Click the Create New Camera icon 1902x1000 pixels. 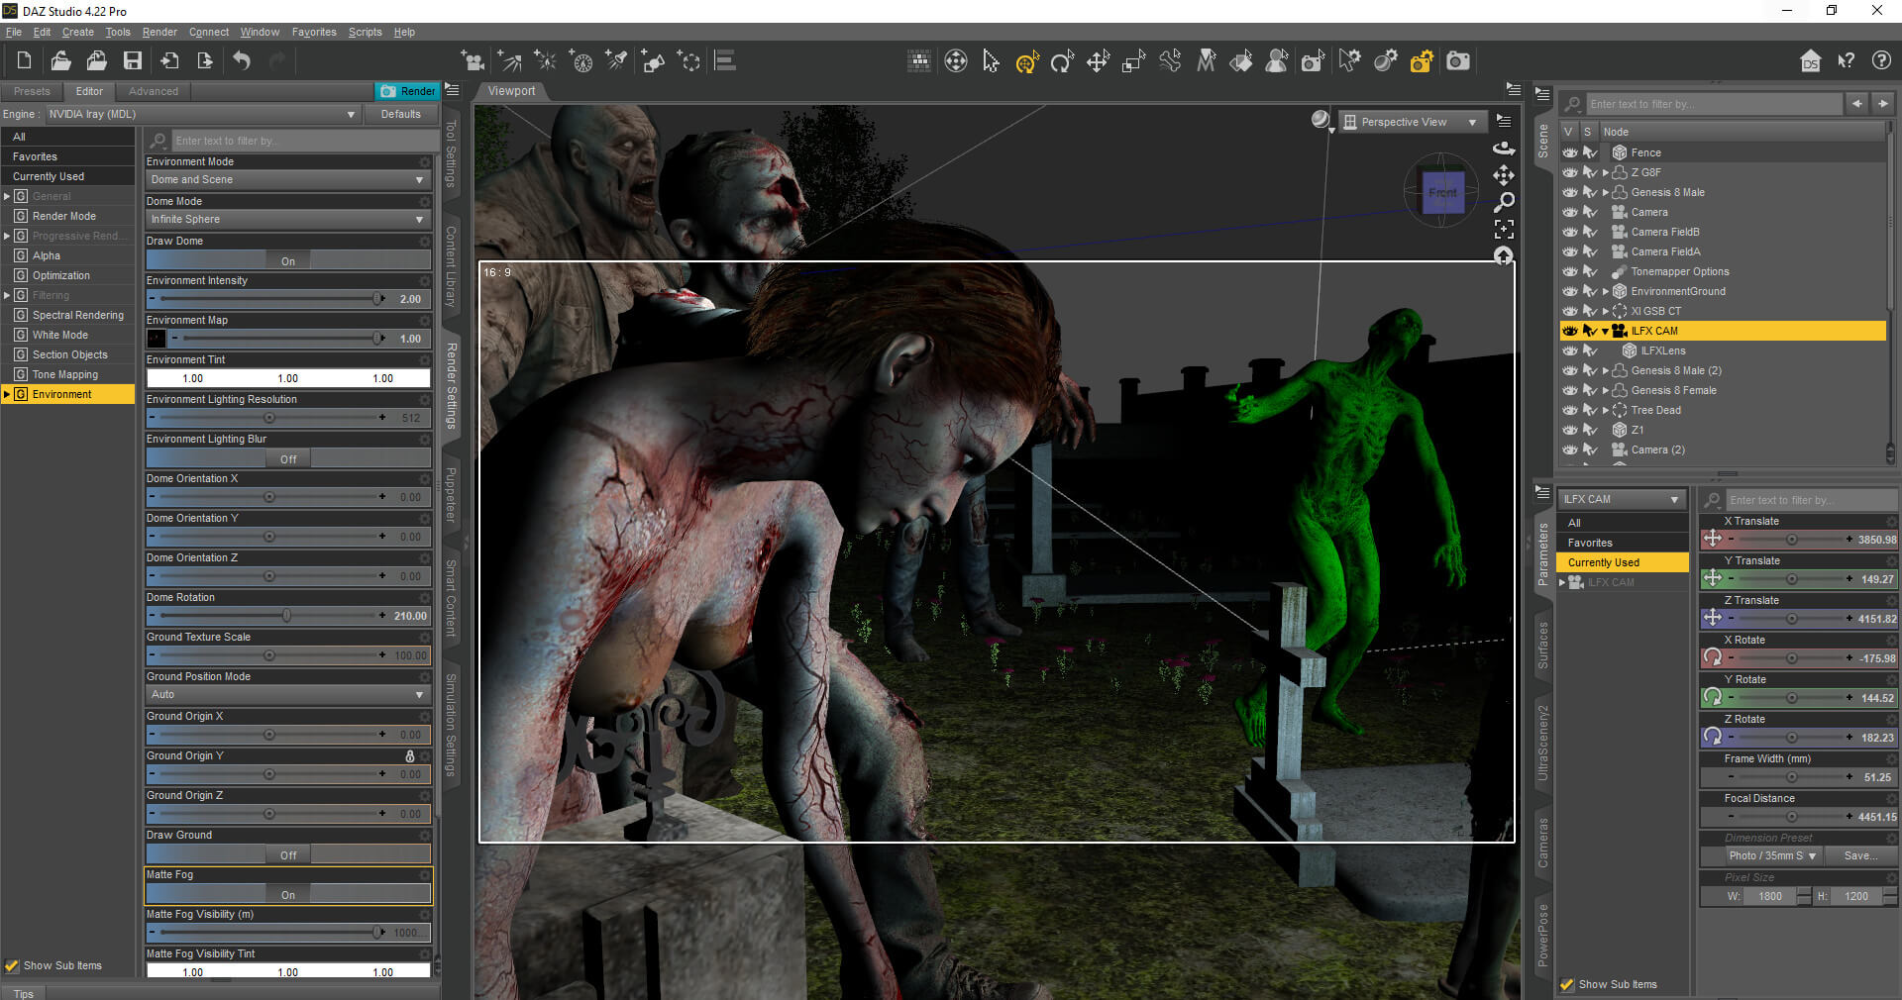[474, 61]
